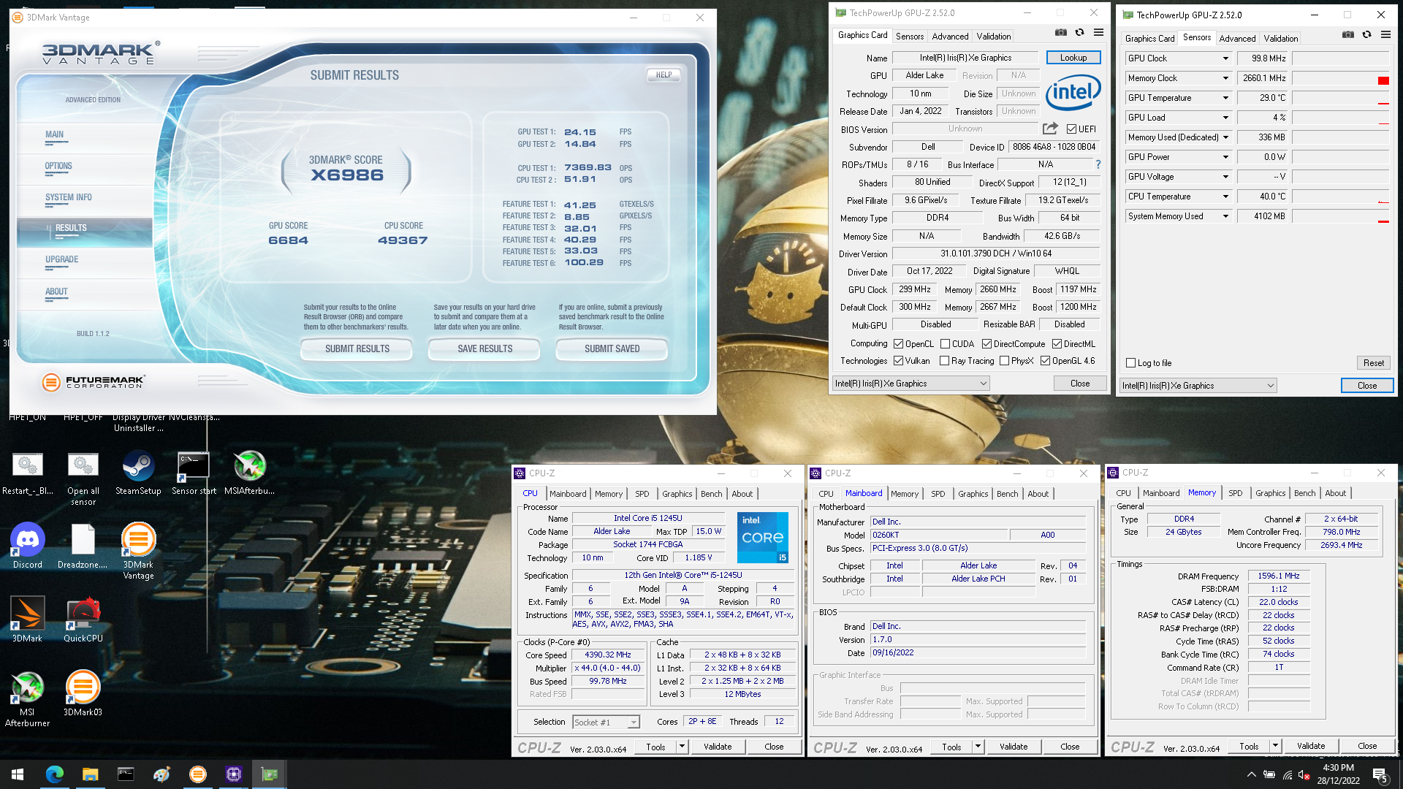Expand CPU Temperature sensor dropdown
Viewport: 1403px width, 789px height.
coord(1225,197)
